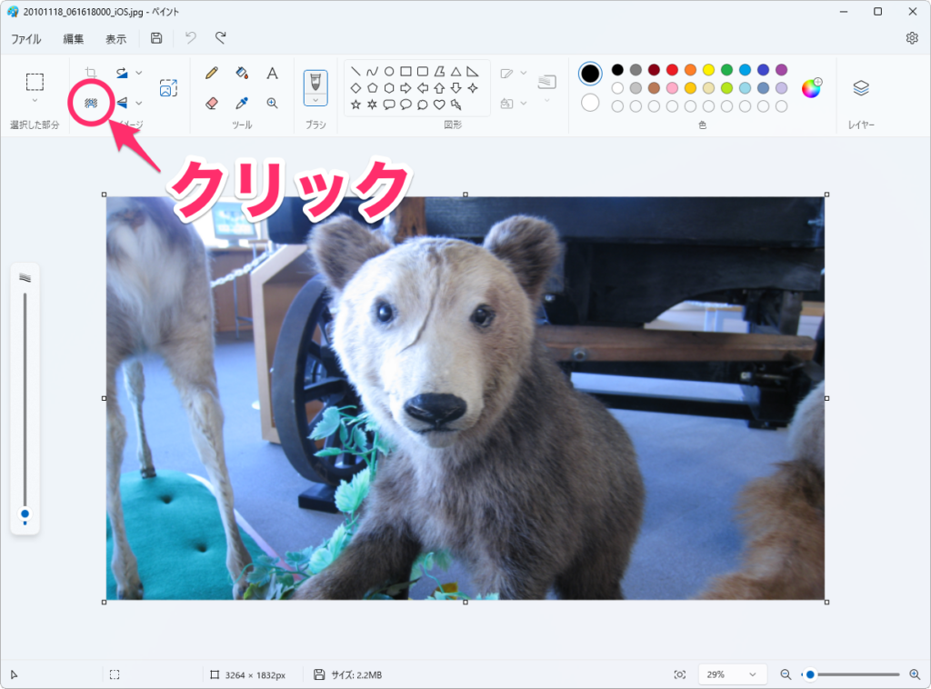Select the Fill bucket tool
931x689 pixels.
click(x=242, y=73)
